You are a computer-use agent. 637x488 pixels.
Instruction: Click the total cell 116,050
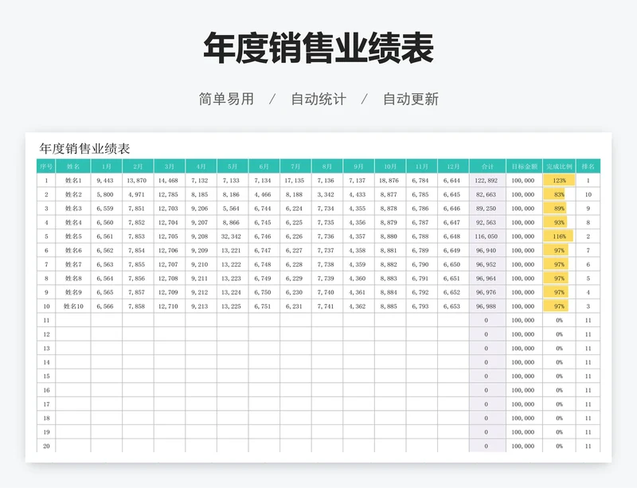pyautogui.click(x=486, y=236)
